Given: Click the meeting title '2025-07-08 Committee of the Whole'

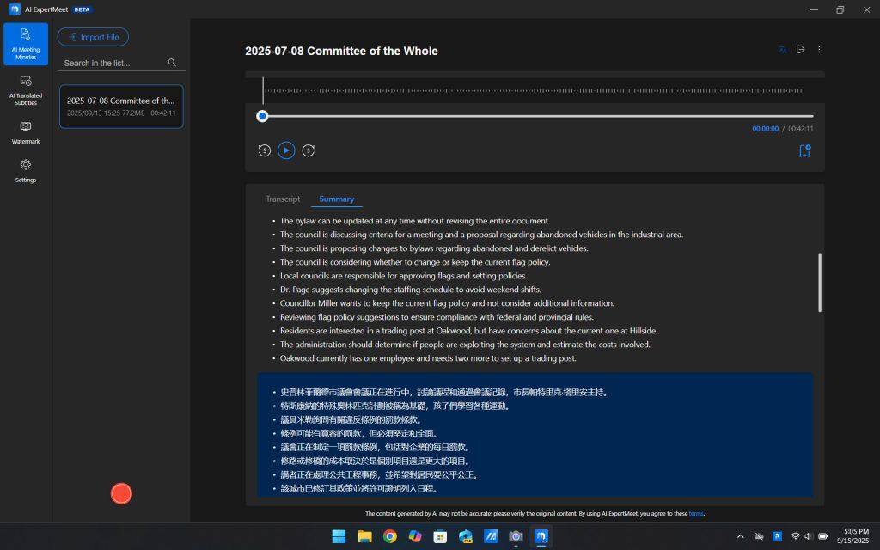Looking at the screenshot, I should 341,51.
